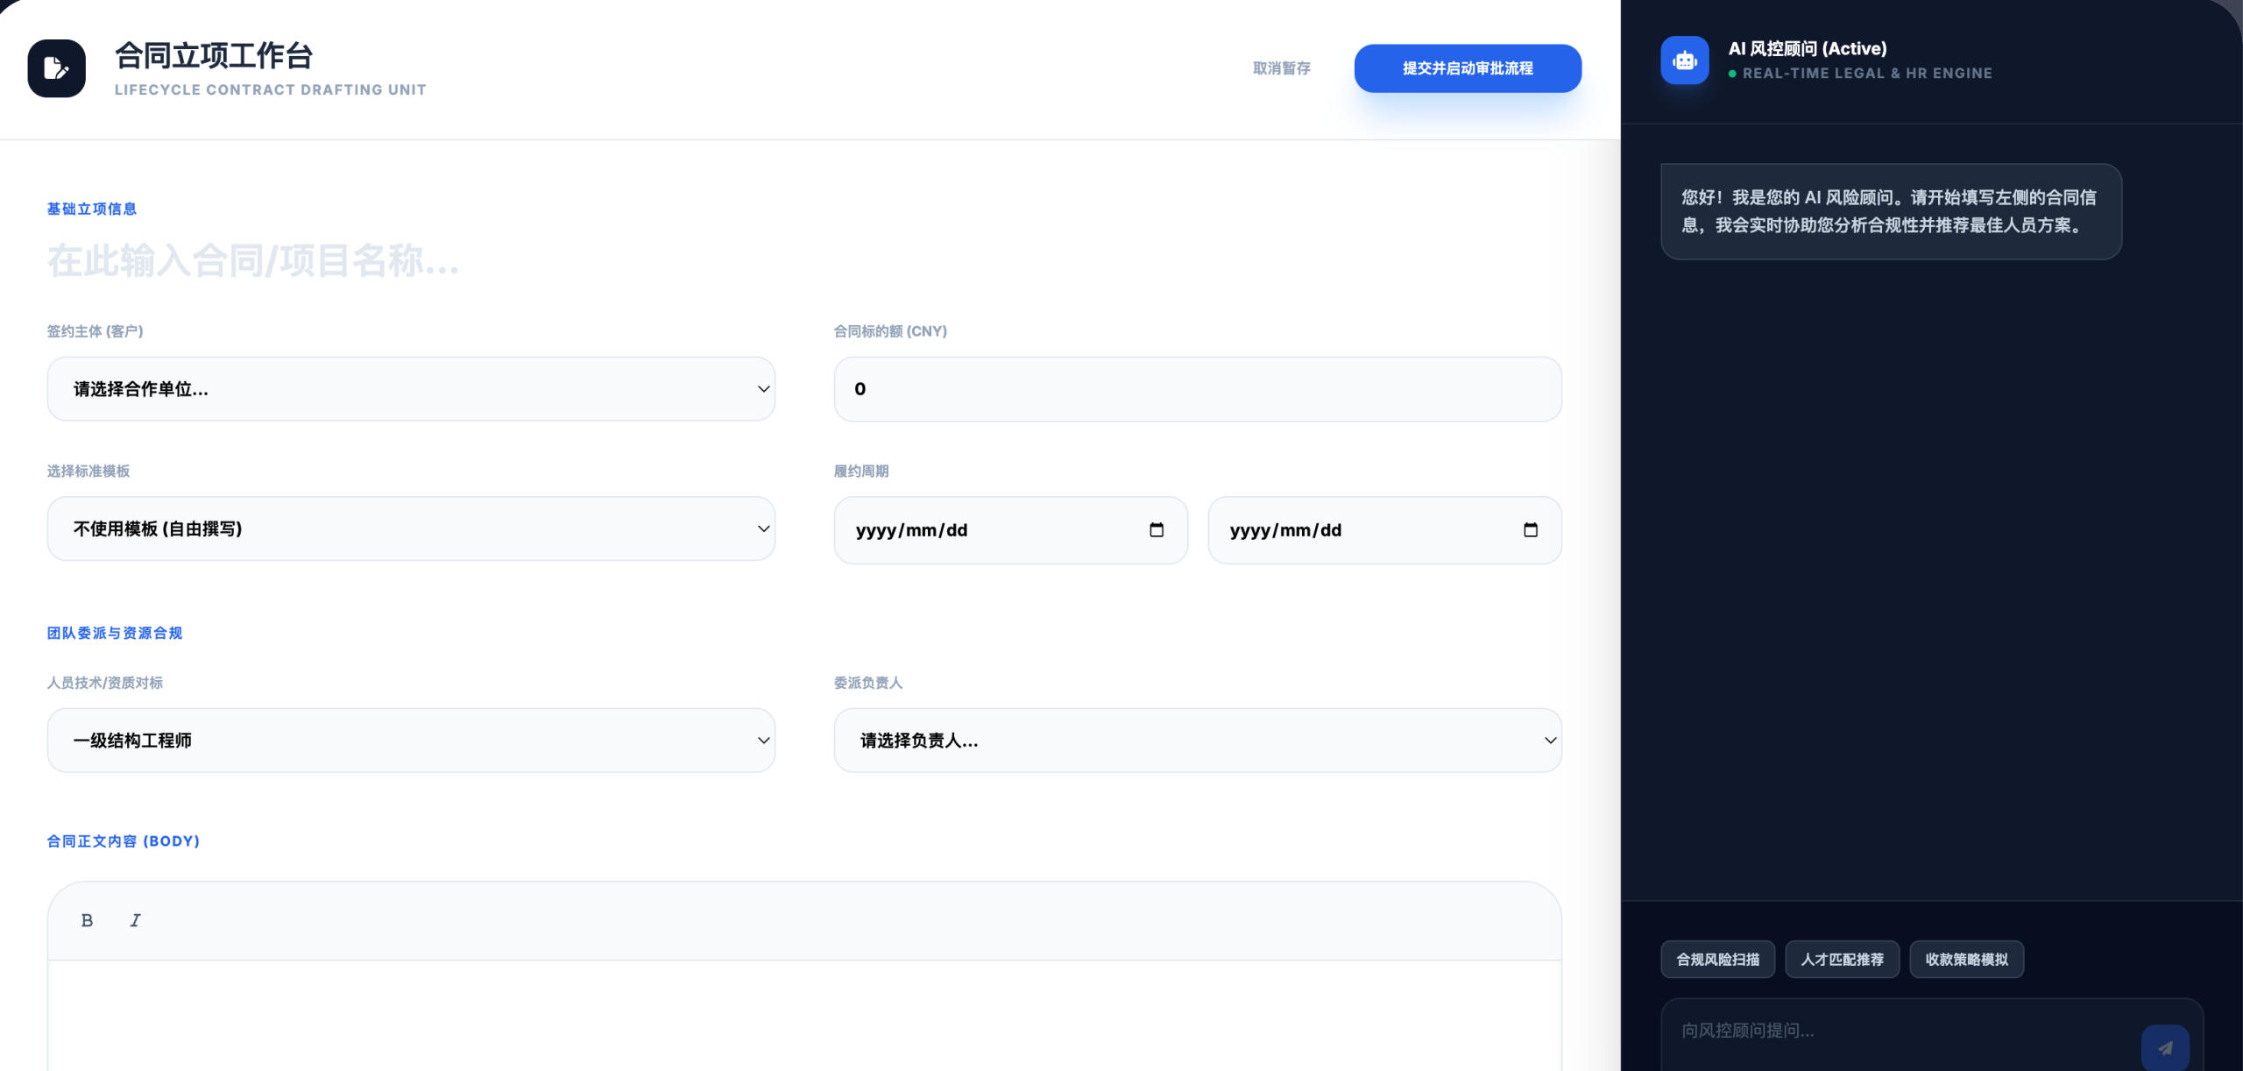Click 提交并启动审批流程 button
The width and height of the screenshot is (2243, 1071).
click(1468, 68)
